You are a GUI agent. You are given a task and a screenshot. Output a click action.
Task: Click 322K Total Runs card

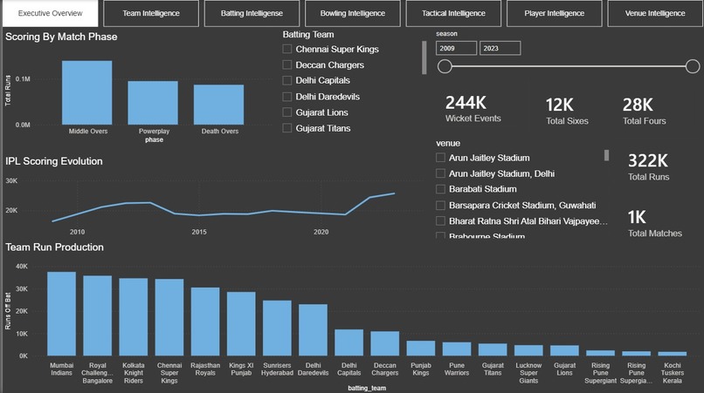point(648,166)
